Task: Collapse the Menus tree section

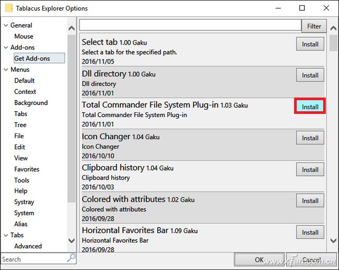Action: click(x=6, y=69)
